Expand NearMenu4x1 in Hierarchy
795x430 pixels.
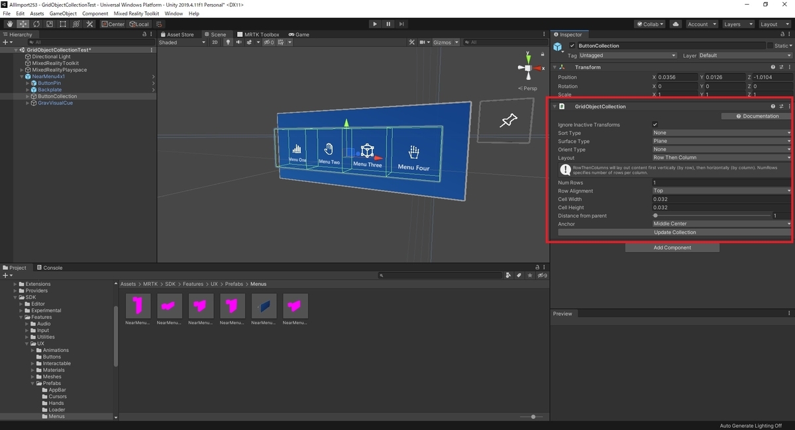[22, 77]
